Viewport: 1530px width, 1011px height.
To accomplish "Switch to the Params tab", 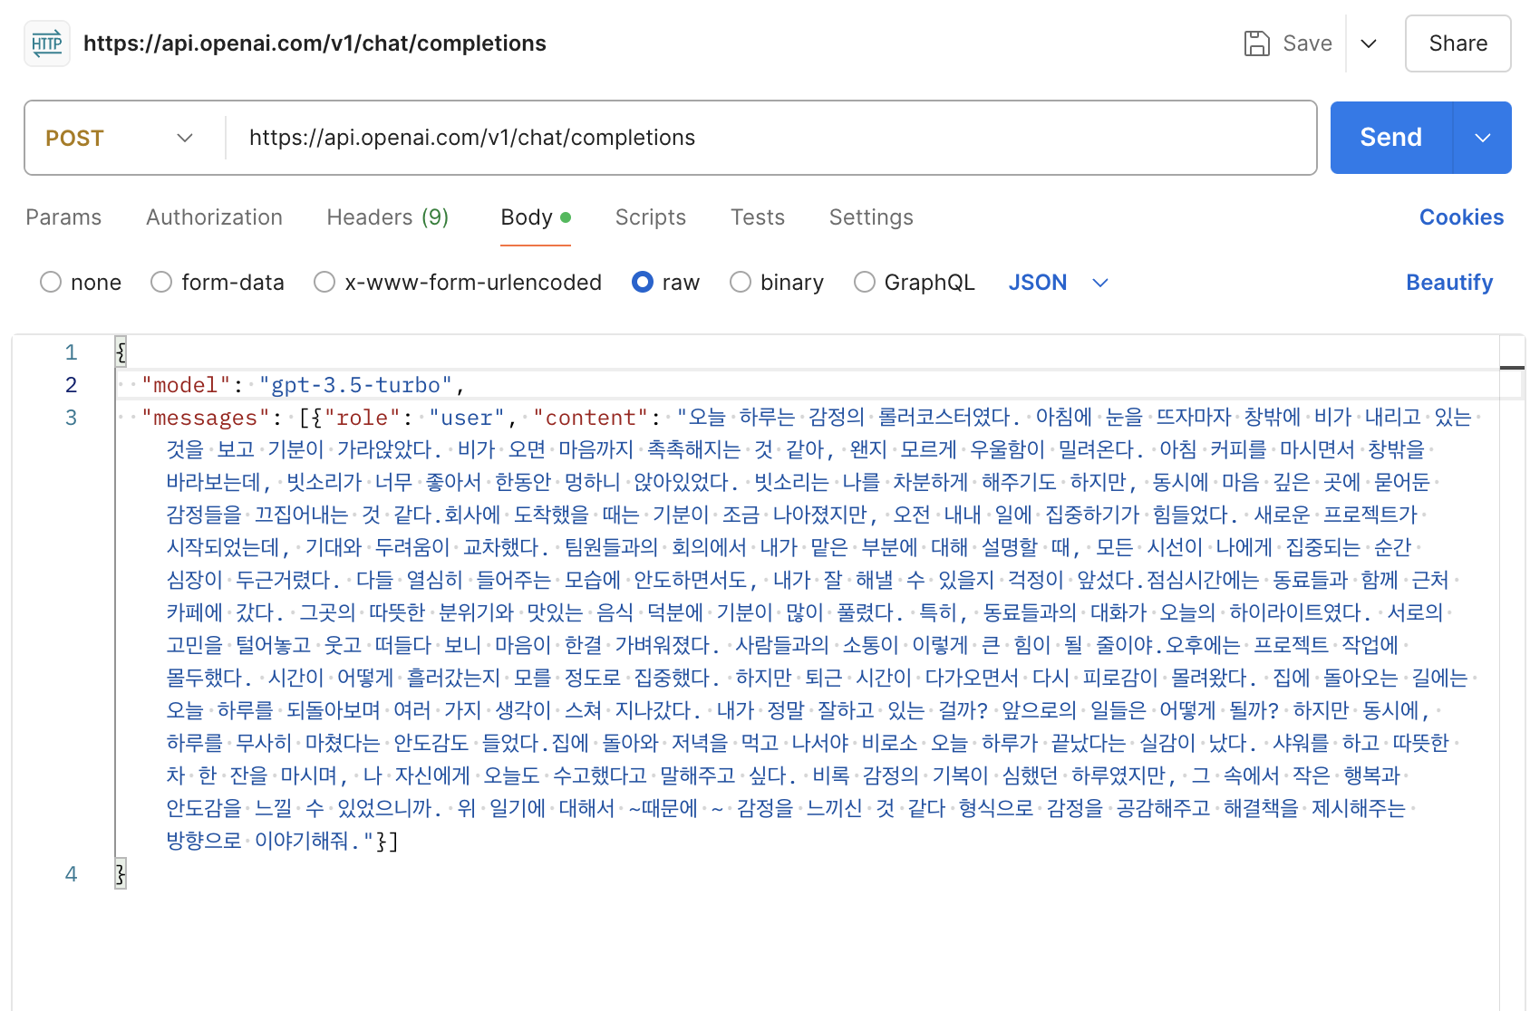I will 63,217.
